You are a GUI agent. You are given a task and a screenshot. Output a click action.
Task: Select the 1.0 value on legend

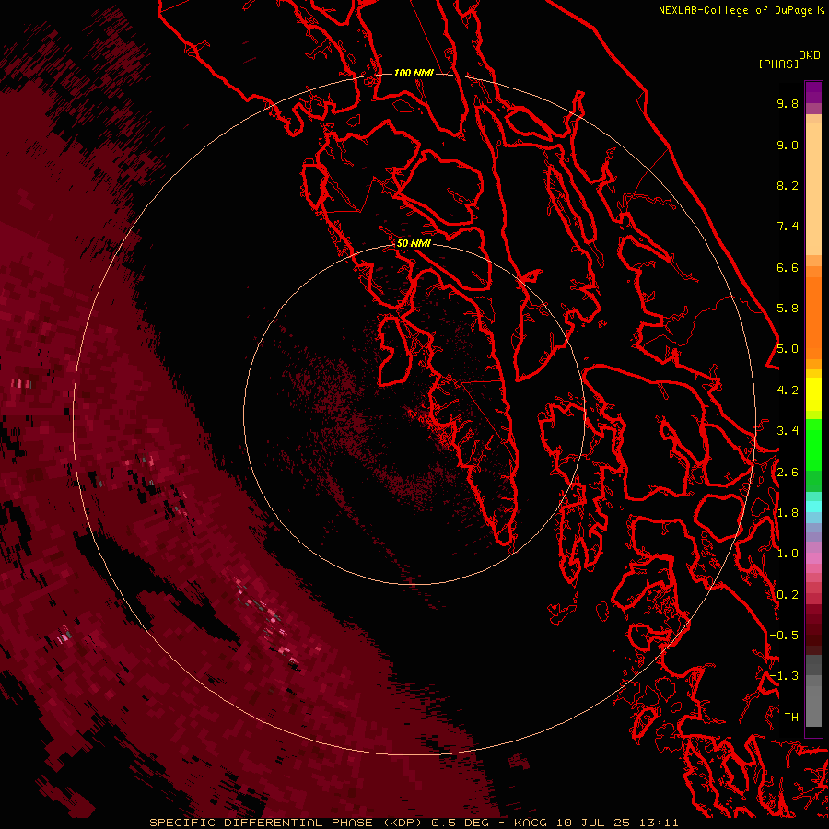(x=788, y=554)
